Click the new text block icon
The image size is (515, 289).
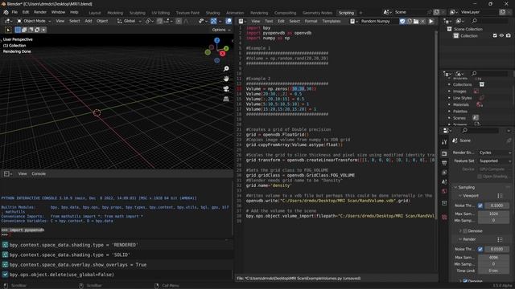410,22
